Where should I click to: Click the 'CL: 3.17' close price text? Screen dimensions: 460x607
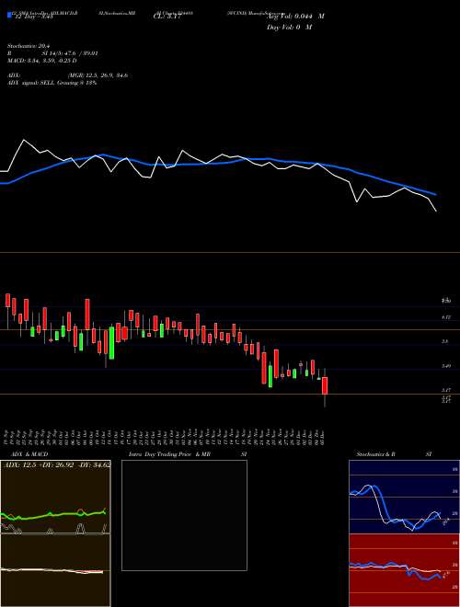click(x=167, y=17)
